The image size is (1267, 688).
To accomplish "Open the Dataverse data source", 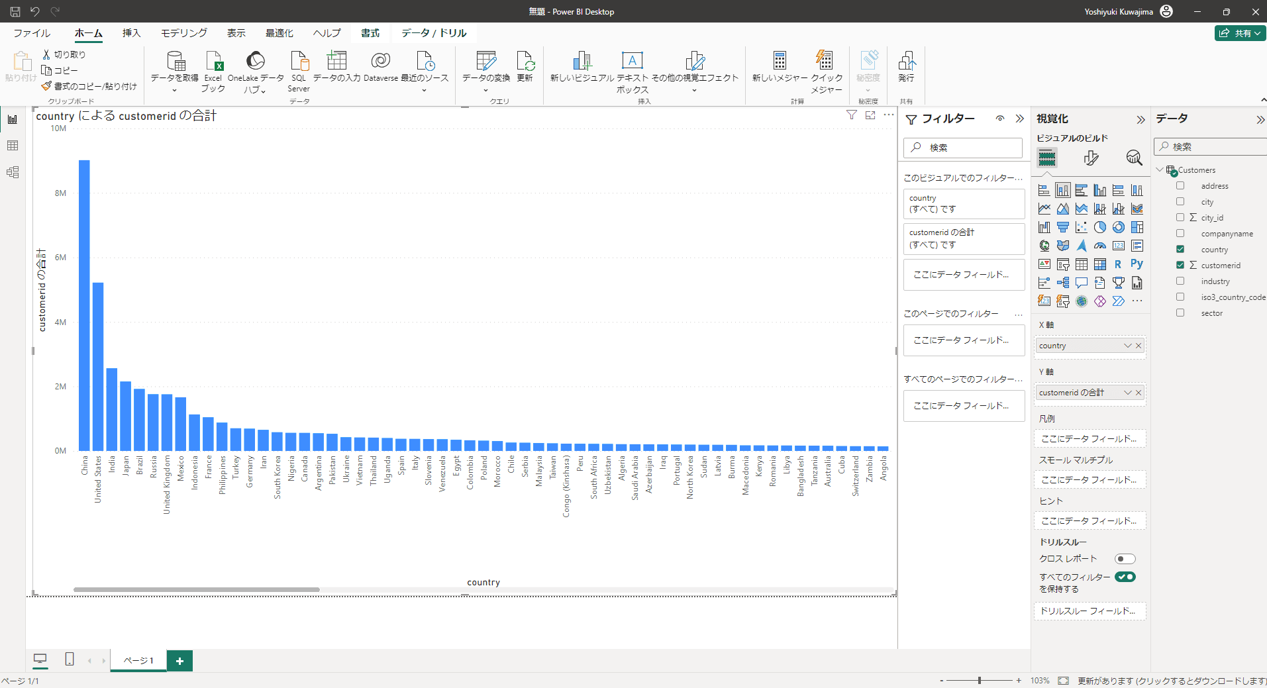I will coord(381,62).
